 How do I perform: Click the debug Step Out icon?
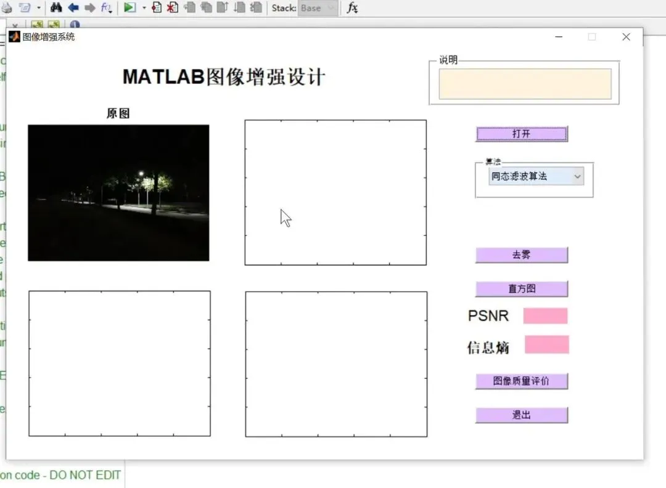[223, 7]
